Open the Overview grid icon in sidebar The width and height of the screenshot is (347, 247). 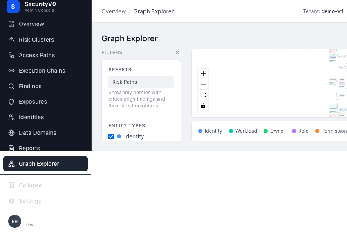pyautogui.click(x=11, y=24)
